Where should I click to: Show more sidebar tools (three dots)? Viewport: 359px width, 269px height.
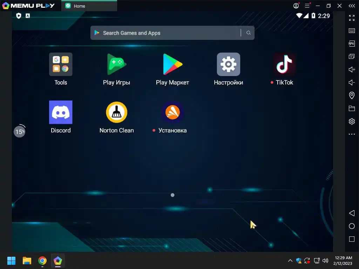click(x=352, y=134)
